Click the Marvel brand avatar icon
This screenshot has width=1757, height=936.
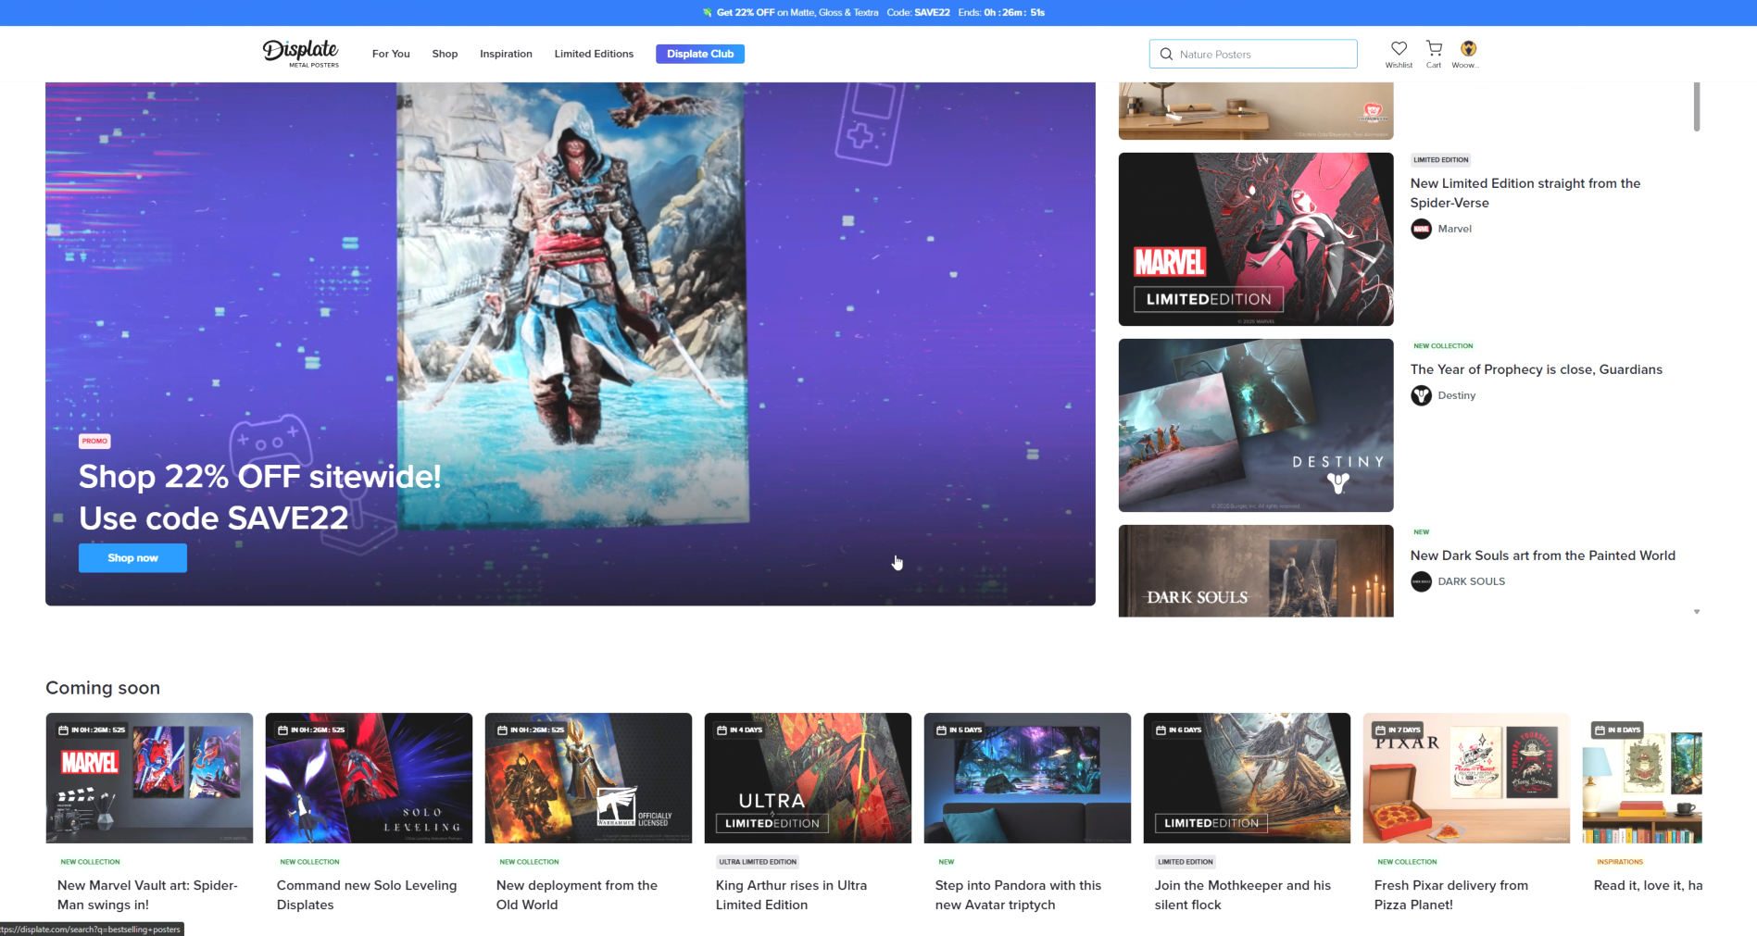pos(1421,229)
